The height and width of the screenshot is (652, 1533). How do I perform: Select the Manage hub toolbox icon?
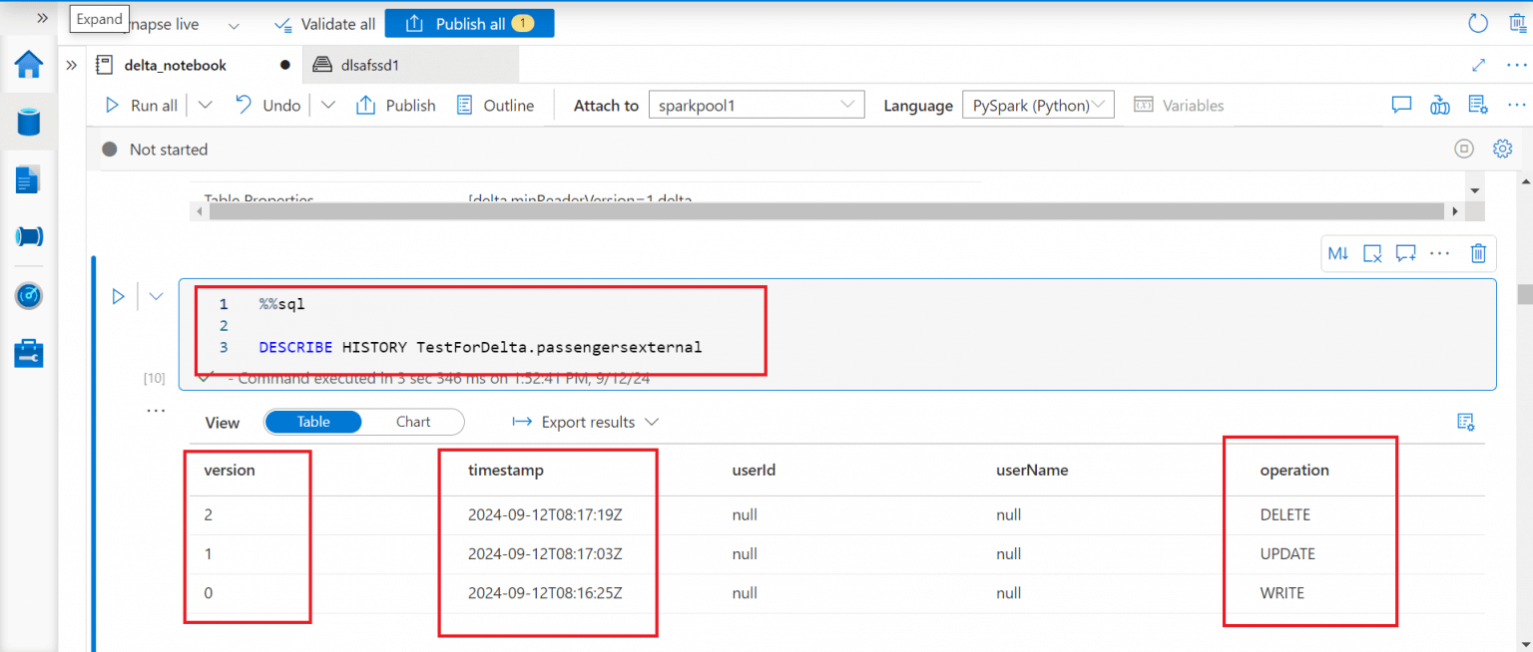click(28, 352)
